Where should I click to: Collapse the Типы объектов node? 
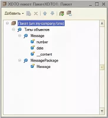click(14, 29)
